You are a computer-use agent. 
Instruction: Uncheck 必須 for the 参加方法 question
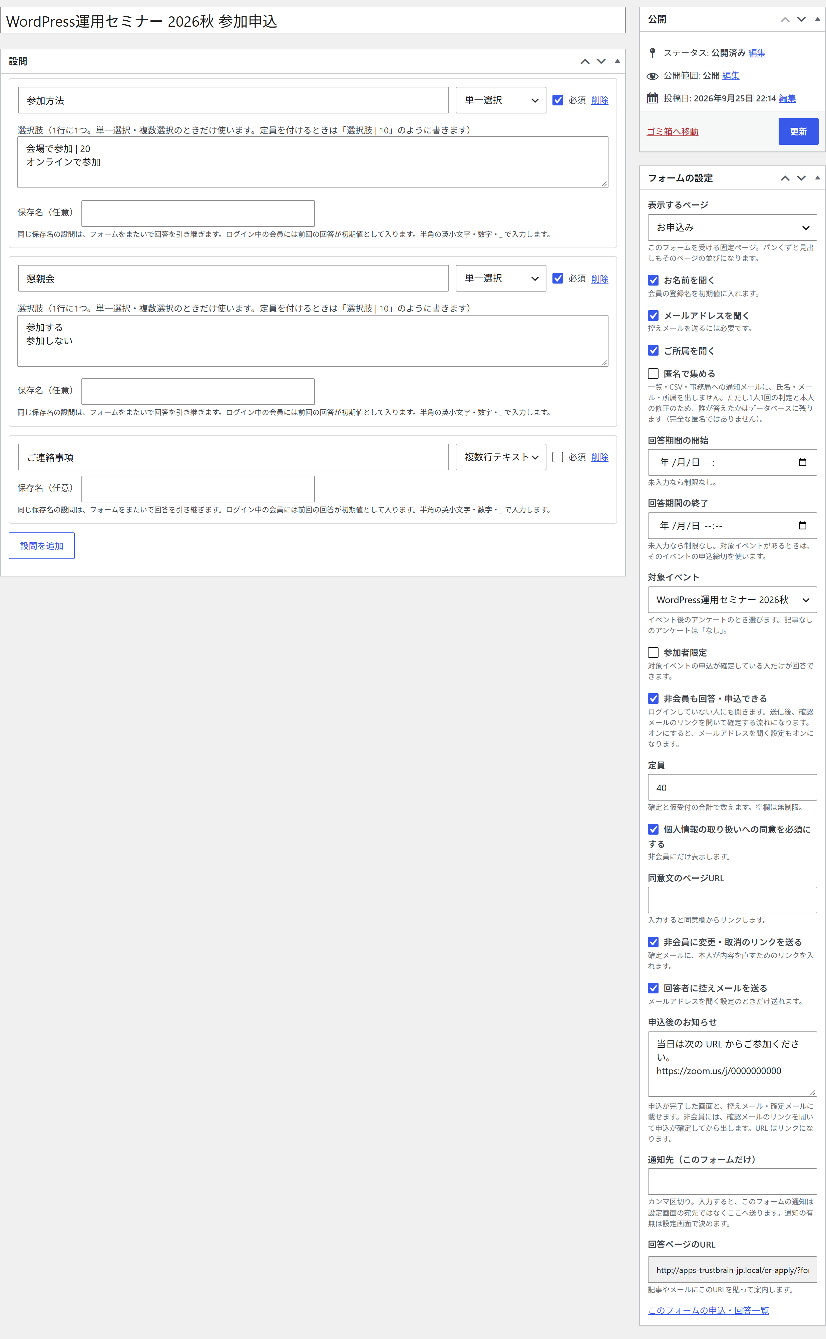pyautogui.click(x=558, y=100)
